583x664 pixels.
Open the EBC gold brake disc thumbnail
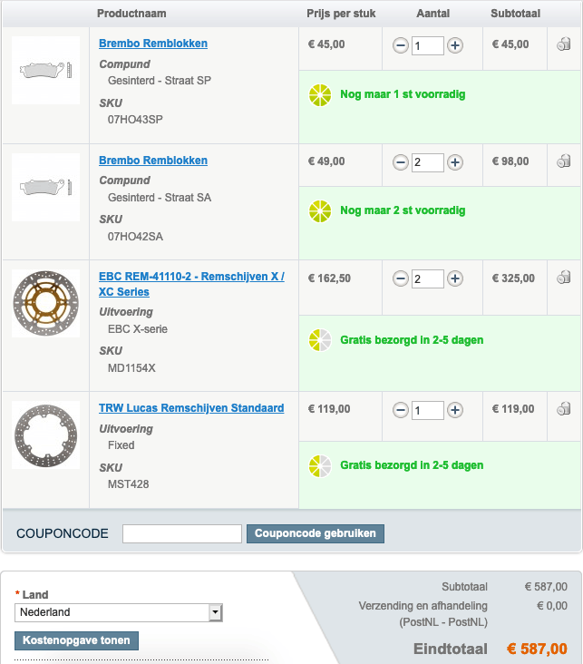pyautogui.click(x=46, y=303)
